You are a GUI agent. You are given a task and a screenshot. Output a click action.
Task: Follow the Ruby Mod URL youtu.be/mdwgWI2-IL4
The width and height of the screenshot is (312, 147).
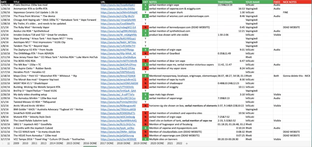pyautogui.click(x=118, y=27)
